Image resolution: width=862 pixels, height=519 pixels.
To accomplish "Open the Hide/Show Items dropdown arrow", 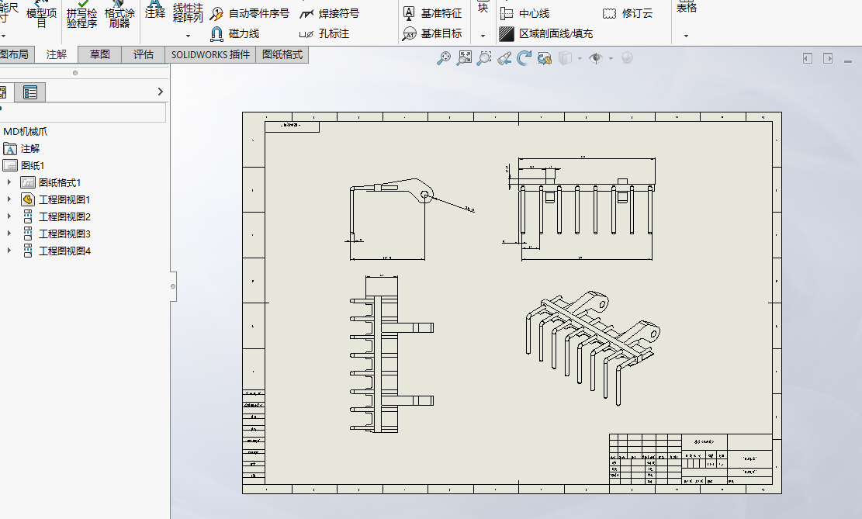I will [610, 58].
